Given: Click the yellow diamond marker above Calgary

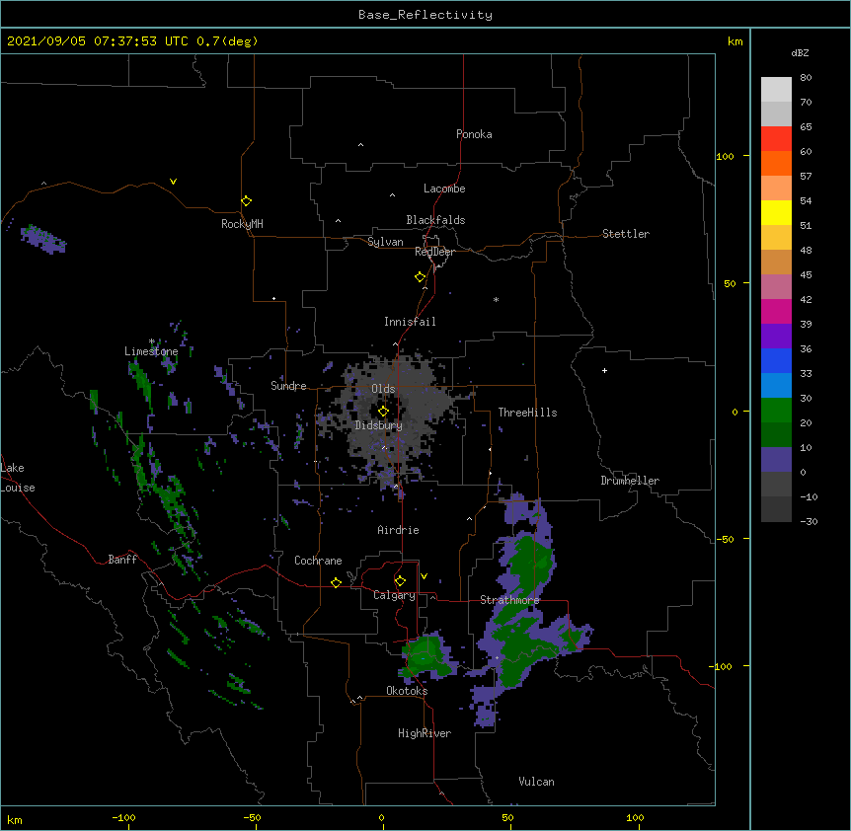Looking at the screenshot, I should point(400,581).
